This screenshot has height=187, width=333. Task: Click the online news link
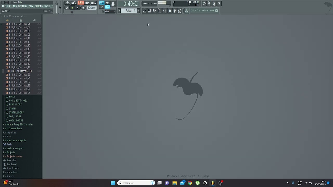(x=204, y=11)
